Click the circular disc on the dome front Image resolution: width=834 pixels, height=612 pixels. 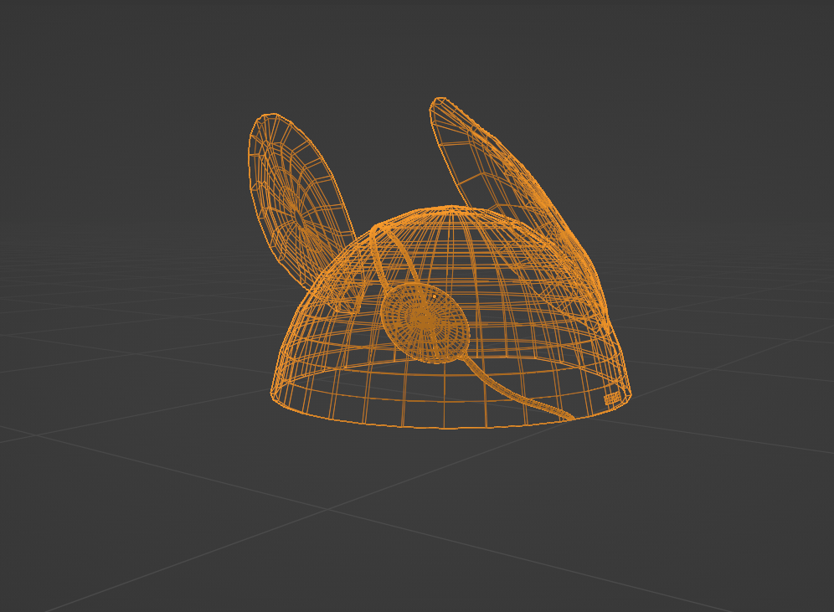coord(425,323)
